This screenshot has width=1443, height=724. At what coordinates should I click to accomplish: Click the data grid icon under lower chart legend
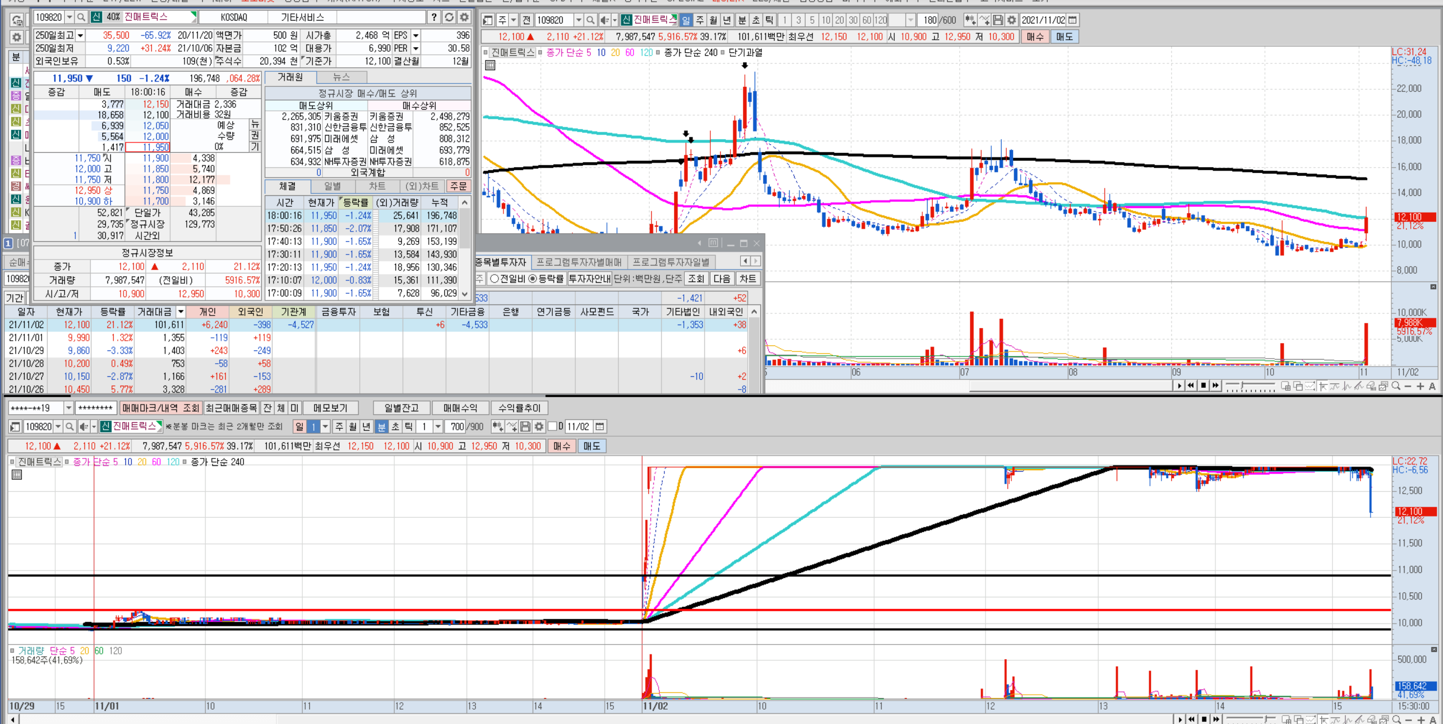pos(17,475)
